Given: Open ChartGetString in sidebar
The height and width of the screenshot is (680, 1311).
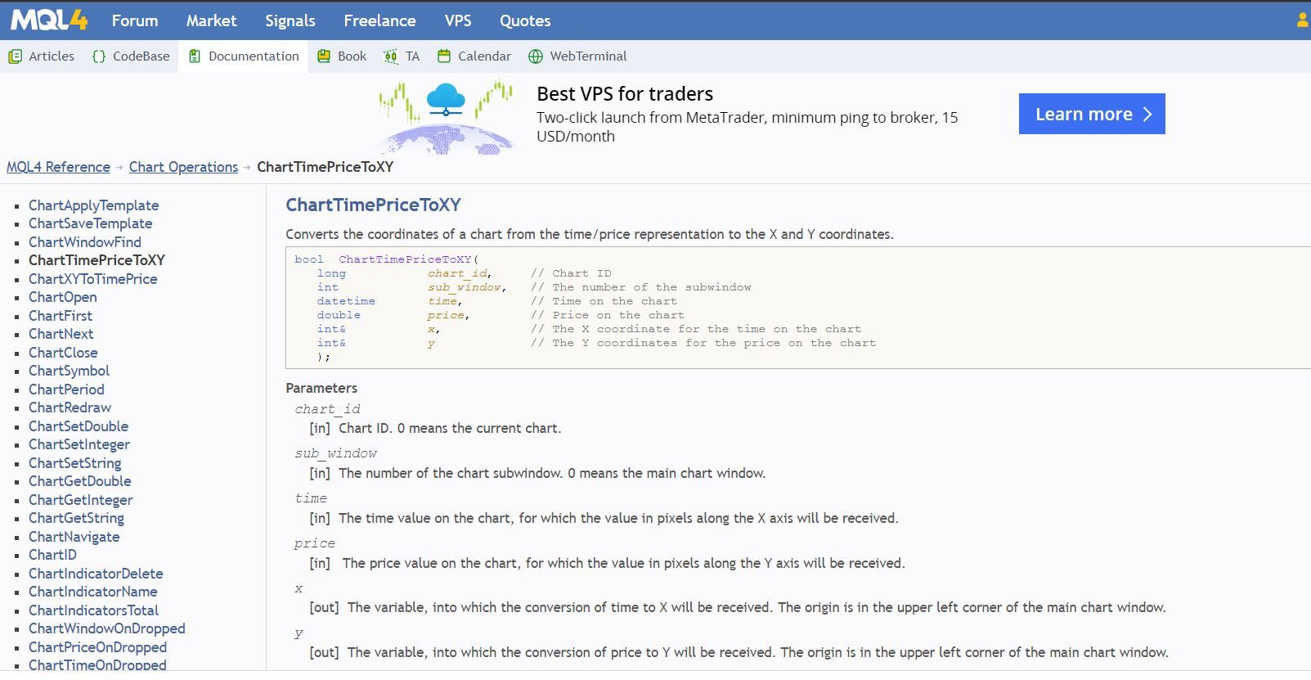Looking at the screenshot, I should coord(77,518).
